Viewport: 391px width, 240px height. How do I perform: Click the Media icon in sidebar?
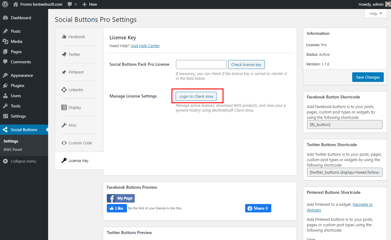[5, 41]
